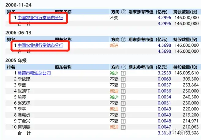Click the 2005 年报 heading

tap(16, 60)
